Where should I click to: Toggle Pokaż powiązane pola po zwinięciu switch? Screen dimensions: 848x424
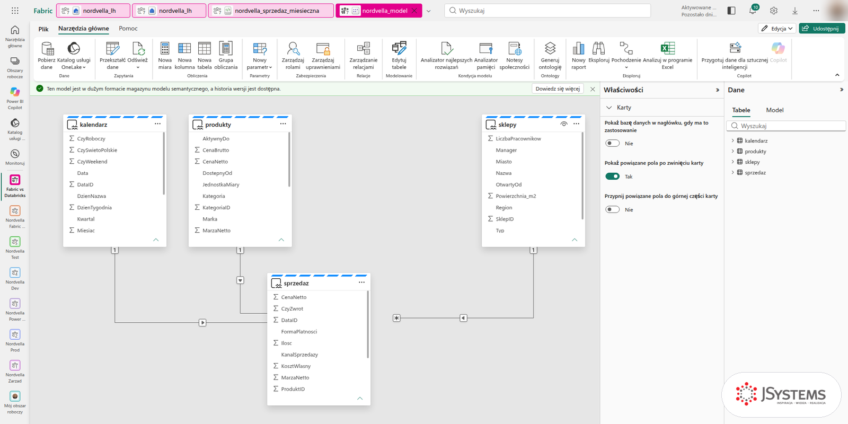(613, 176)
